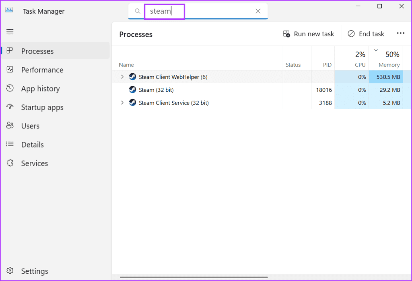The image size is (412, 281).
Task: Open the Services page
Action: pos(56,163)
